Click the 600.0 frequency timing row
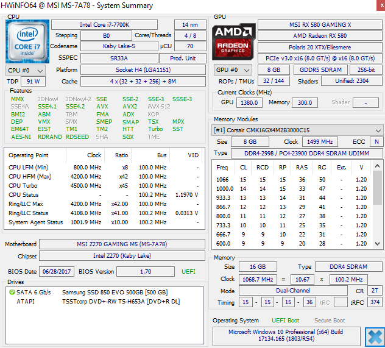Screen dimensions: 385x348 [292, 244]
